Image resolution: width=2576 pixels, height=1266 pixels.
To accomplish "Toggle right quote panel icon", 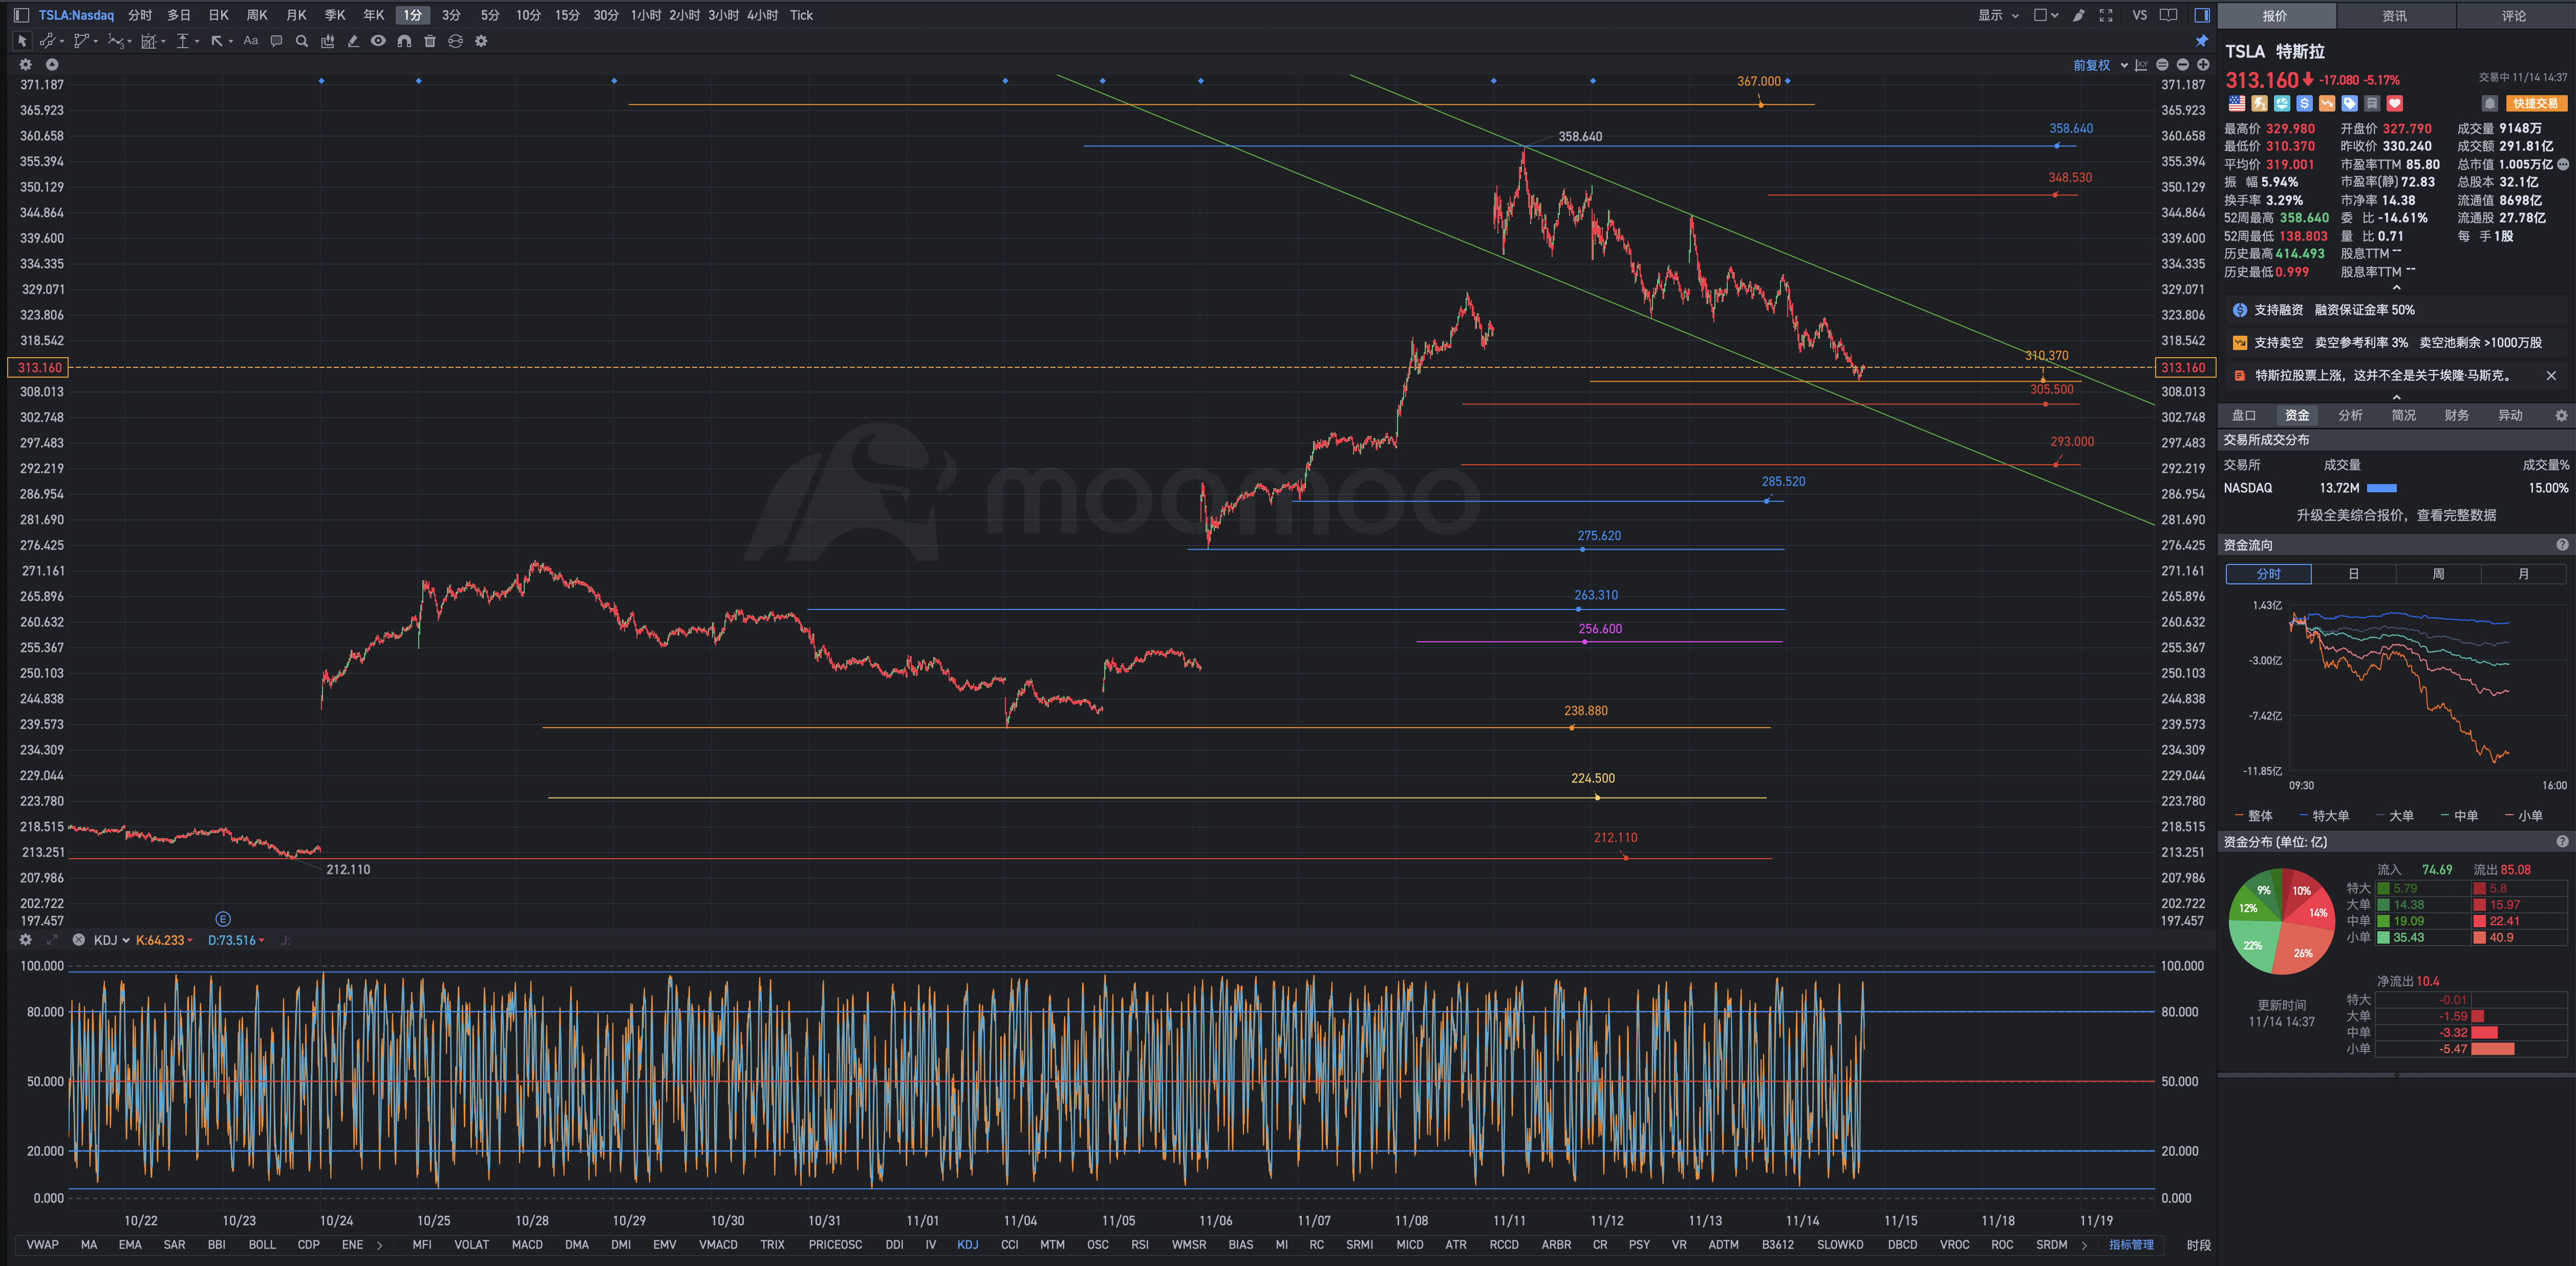I will tap(2201, 15).
